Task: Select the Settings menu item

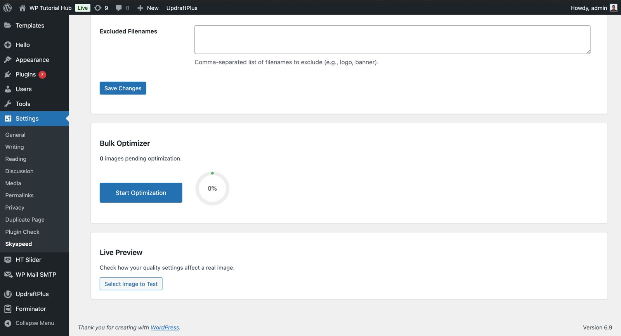Action: tap(35, 119)
